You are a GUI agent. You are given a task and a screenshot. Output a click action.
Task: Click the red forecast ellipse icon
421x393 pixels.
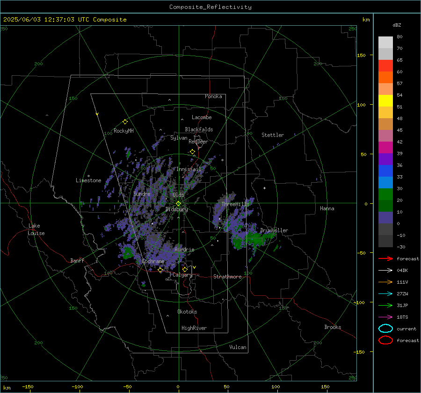(385, 340)
